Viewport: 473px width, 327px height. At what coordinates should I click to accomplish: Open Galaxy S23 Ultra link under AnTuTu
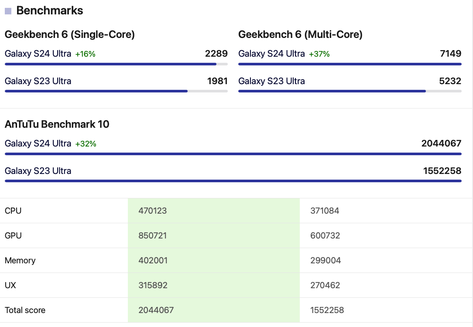click(x=38, y=171)
